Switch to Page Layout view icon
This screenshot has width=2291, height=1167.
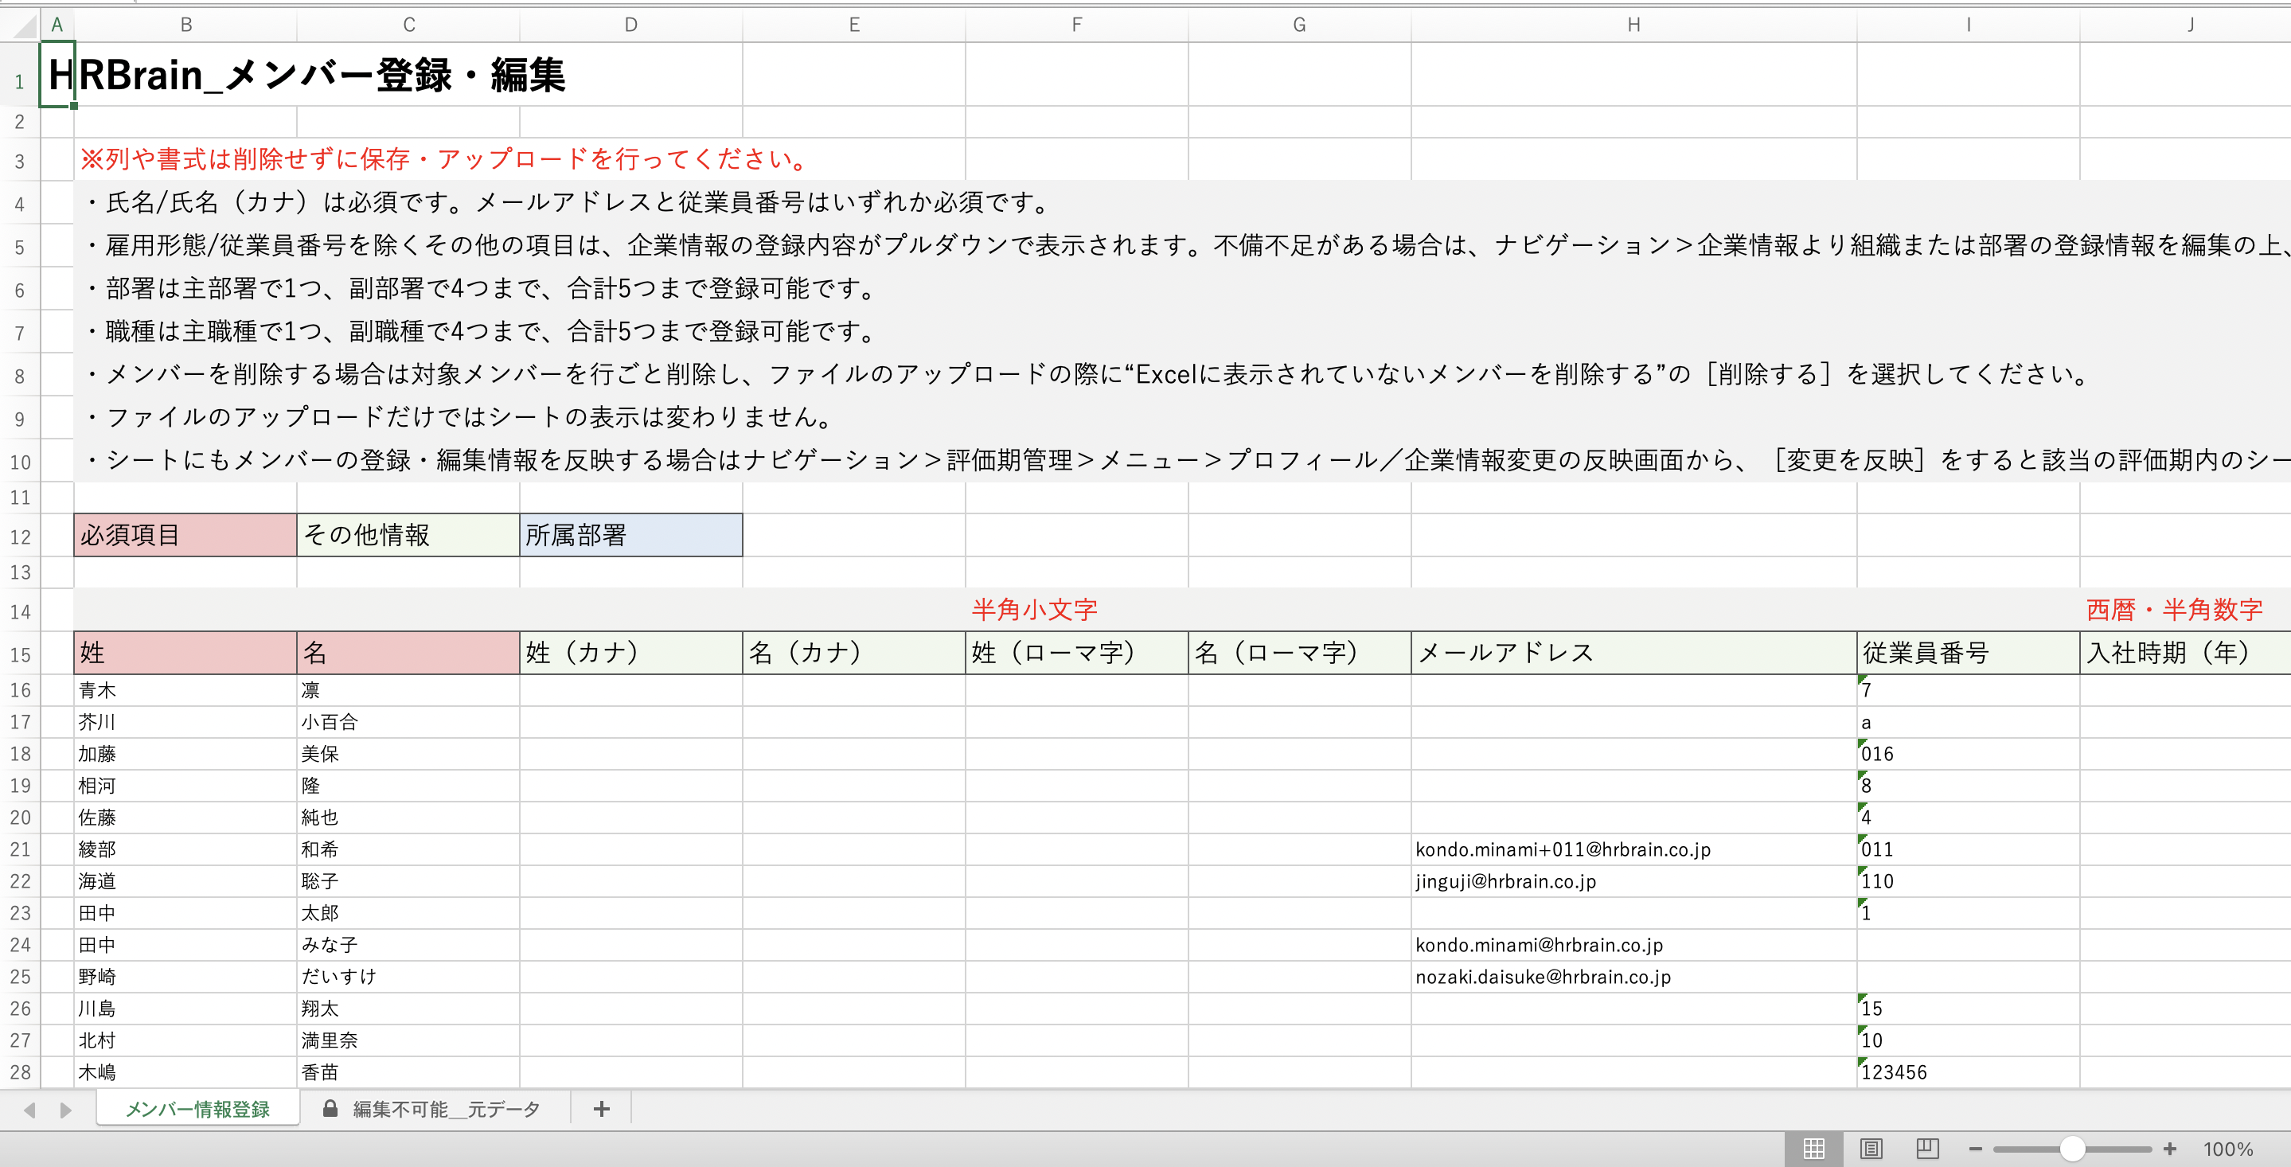coord(1871,1149)
